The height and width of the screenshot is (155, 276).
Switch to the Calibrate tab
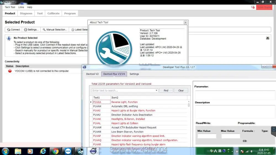53,13
